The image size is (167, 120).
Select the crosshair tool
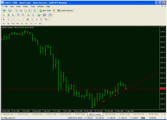8,19
